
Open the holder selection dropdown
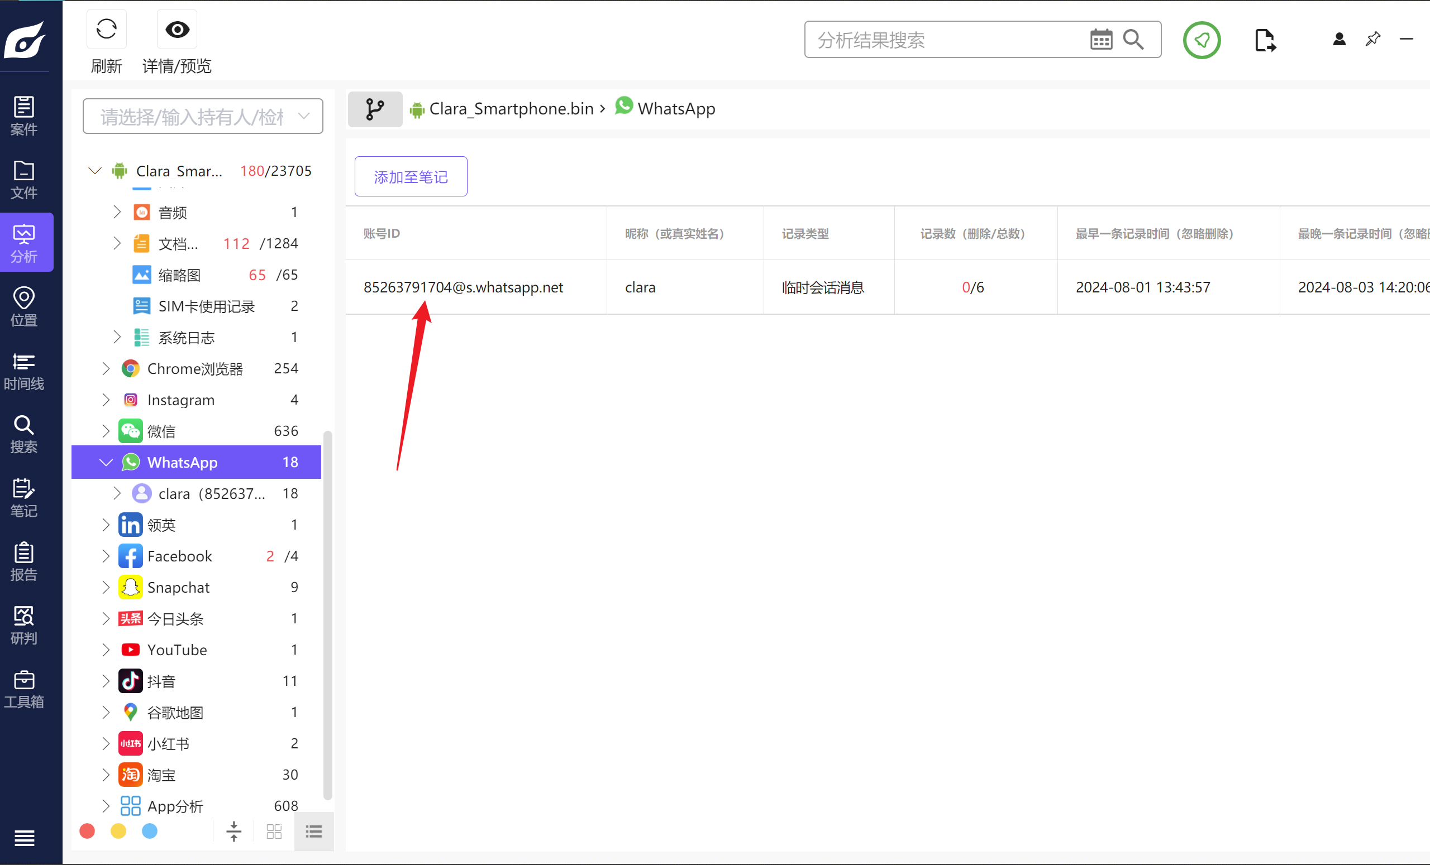[x=203, y=116]
